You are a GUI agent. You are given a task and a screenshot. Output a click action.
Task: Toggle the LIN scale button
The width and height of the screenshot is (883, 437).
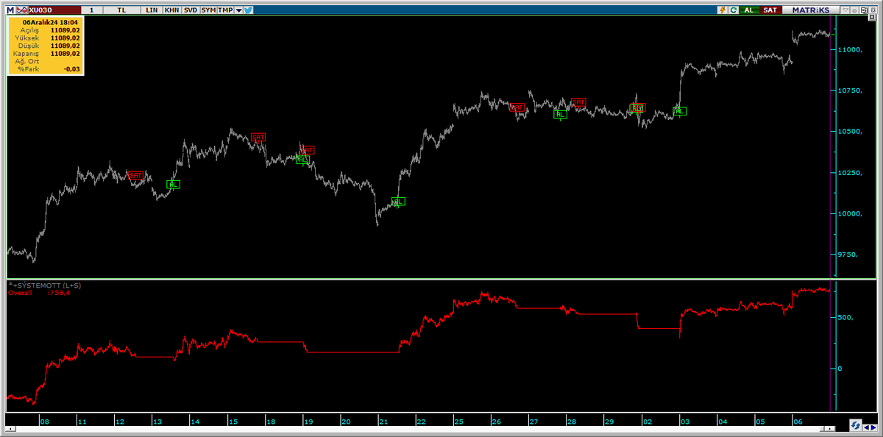coord(152,10)
